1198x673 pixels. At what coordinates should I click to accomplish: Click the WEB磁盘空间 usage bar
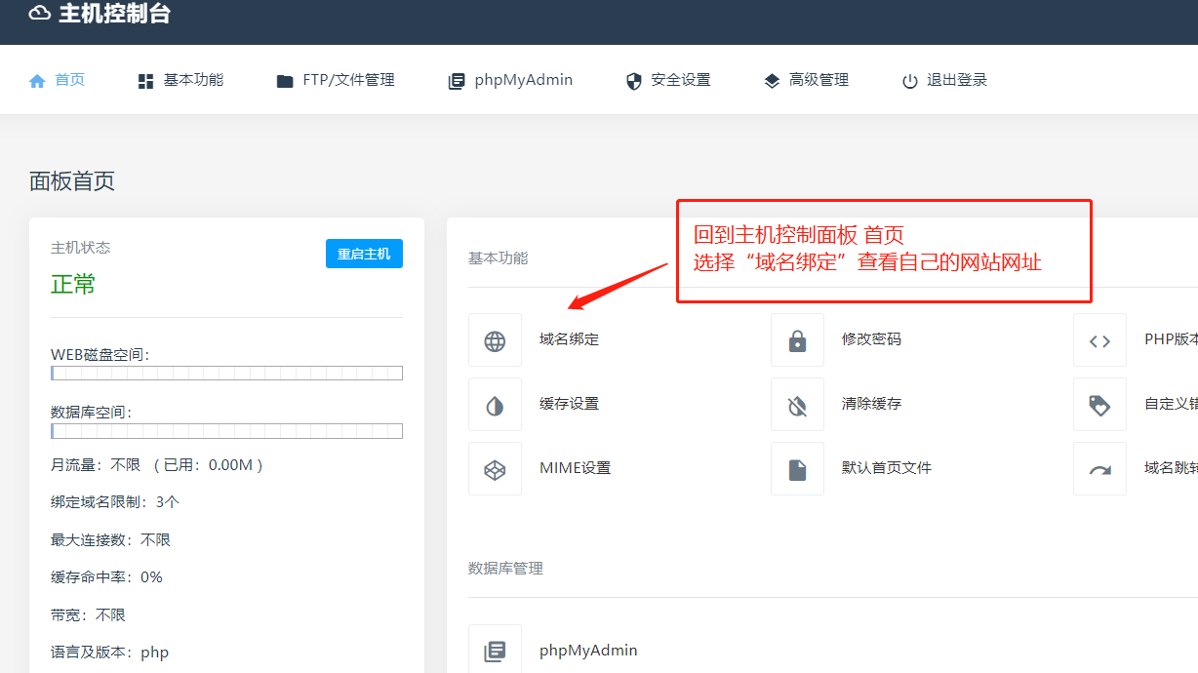click(x=226, y=373)
